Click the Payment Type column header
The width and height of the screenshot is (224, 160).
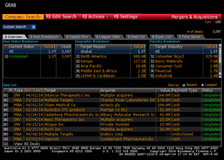[x=186, y=91]
